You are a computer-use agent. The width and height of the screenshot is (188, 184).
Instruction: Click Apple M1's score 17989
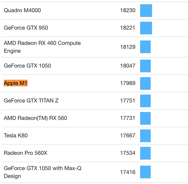tap(127, 83)
